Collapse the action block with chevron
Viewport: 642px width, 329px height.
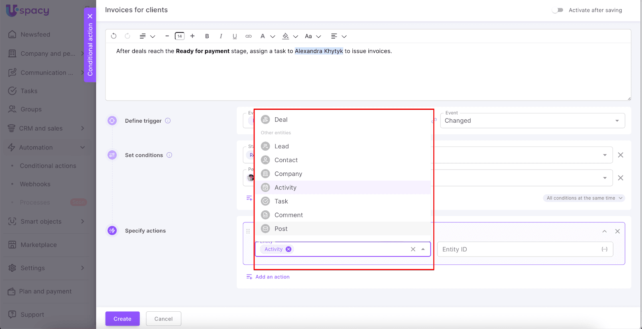pyautogui.click(x=604, y=231)
